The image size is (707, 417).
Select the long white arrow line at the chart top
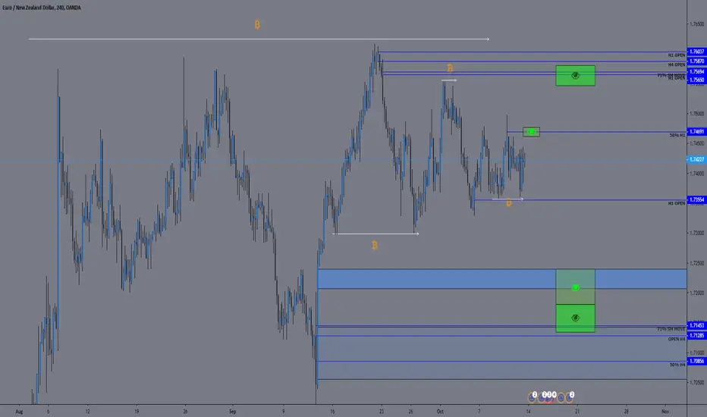(259, 39)
